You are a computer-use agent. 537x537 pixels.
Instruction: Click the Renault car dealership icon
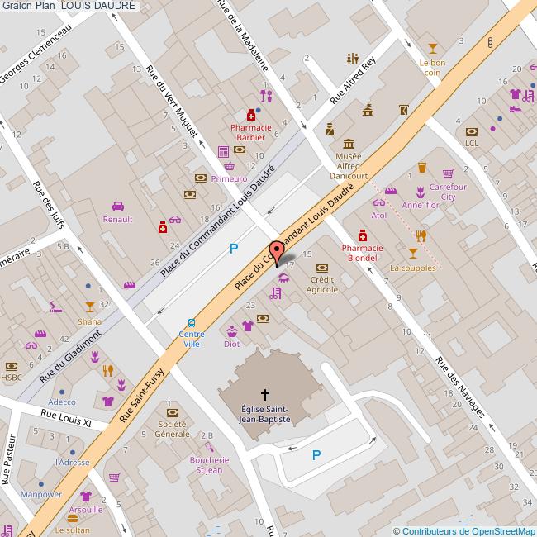pos(117,207)
